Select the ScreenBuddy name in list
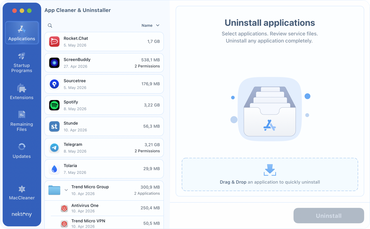The image size is (370, 229). (77, 60)
